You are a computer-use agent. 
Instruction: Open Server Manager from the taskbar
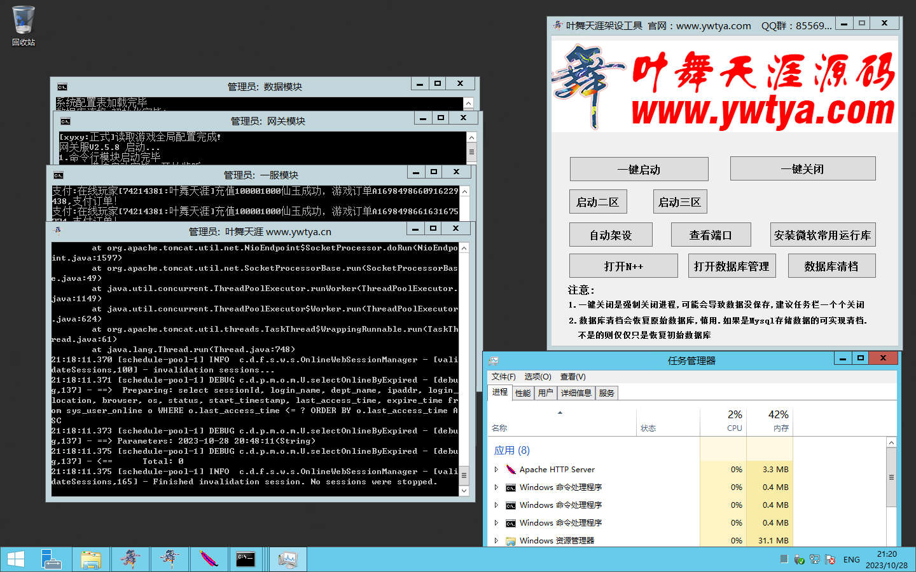point(51,559)
